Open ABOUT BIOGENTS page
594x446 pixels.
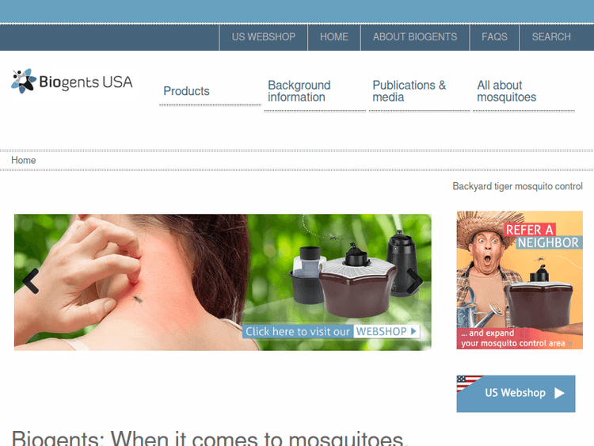pyautogui.click(x=415, y=37)
